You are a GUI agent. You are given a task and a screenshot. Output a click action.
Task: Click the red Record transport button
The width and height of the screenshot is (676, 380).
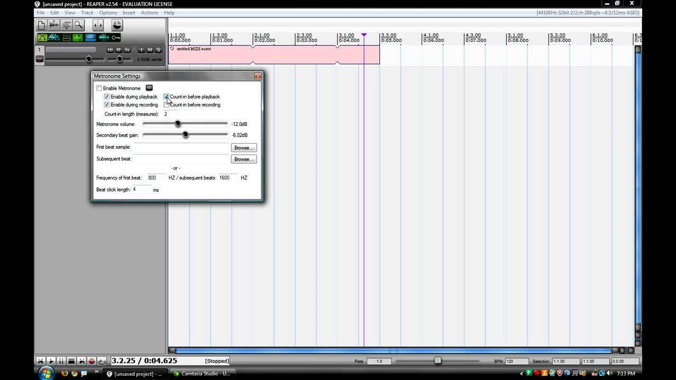pos(91,361)
